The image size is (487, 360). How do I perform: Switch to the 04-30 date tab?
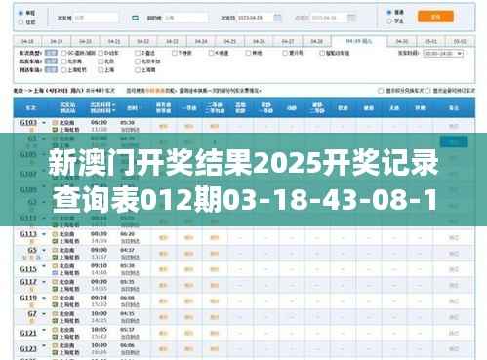click(x=402, y=42)
